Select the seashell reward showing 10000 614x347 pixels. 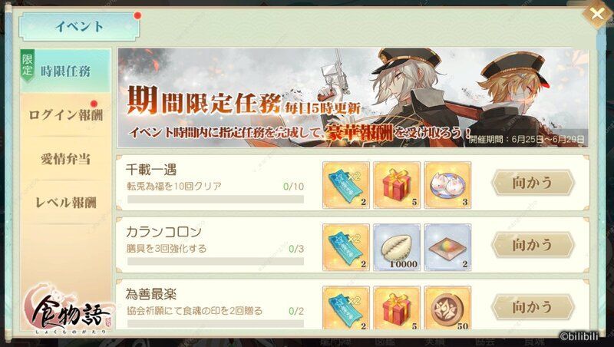(397, 247)
